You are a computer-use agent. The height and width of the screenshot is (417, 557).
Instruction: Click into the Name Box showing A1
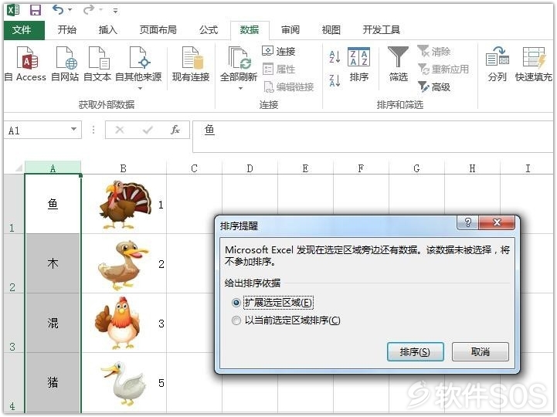[36, 131]
